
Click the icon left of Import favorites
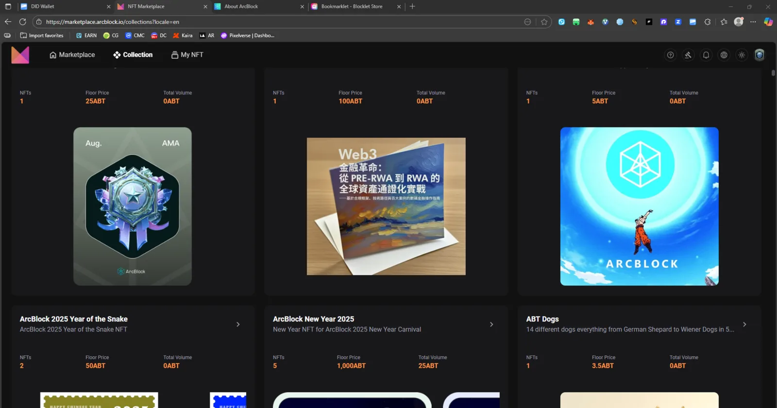coord(7,35)
